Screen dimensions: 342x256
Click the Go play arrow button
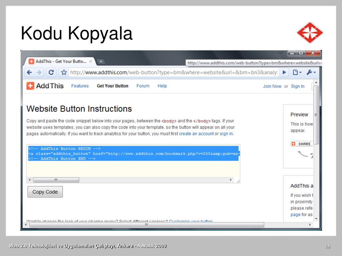click(284, 72)
